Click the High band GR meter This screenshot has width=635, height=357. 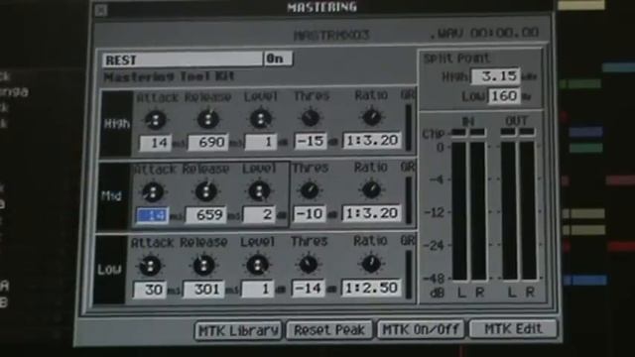click(x=409, y=128)
